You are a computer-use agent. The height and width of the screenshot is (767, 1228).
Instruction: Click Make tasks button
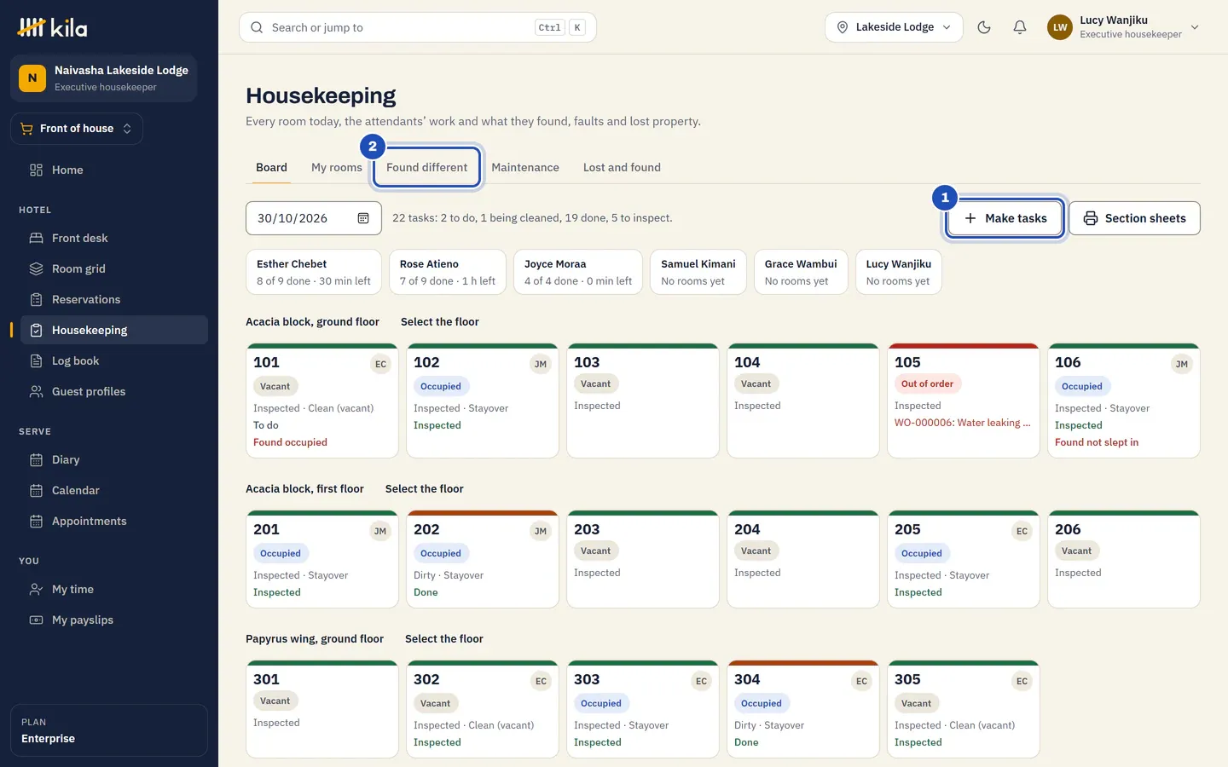point(1005,218)
